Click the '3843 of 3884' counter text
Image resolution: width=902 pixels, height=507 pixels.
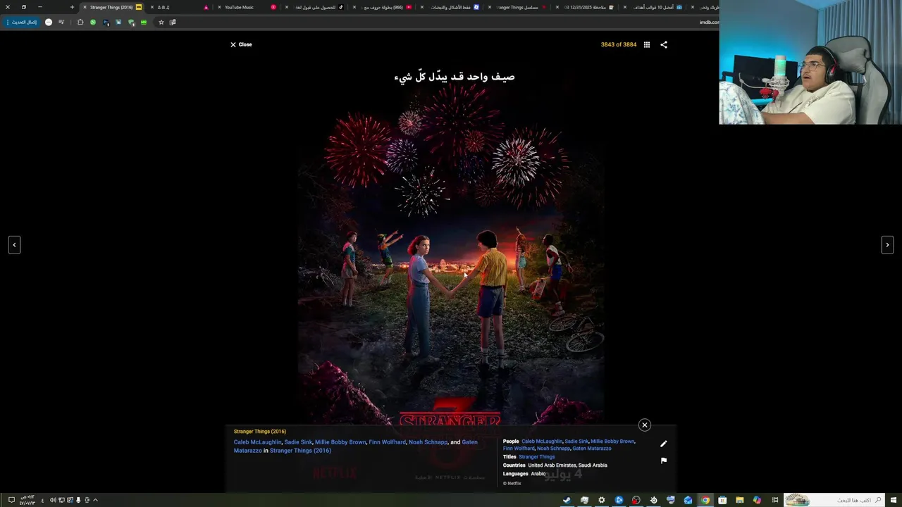pos(619,44)
